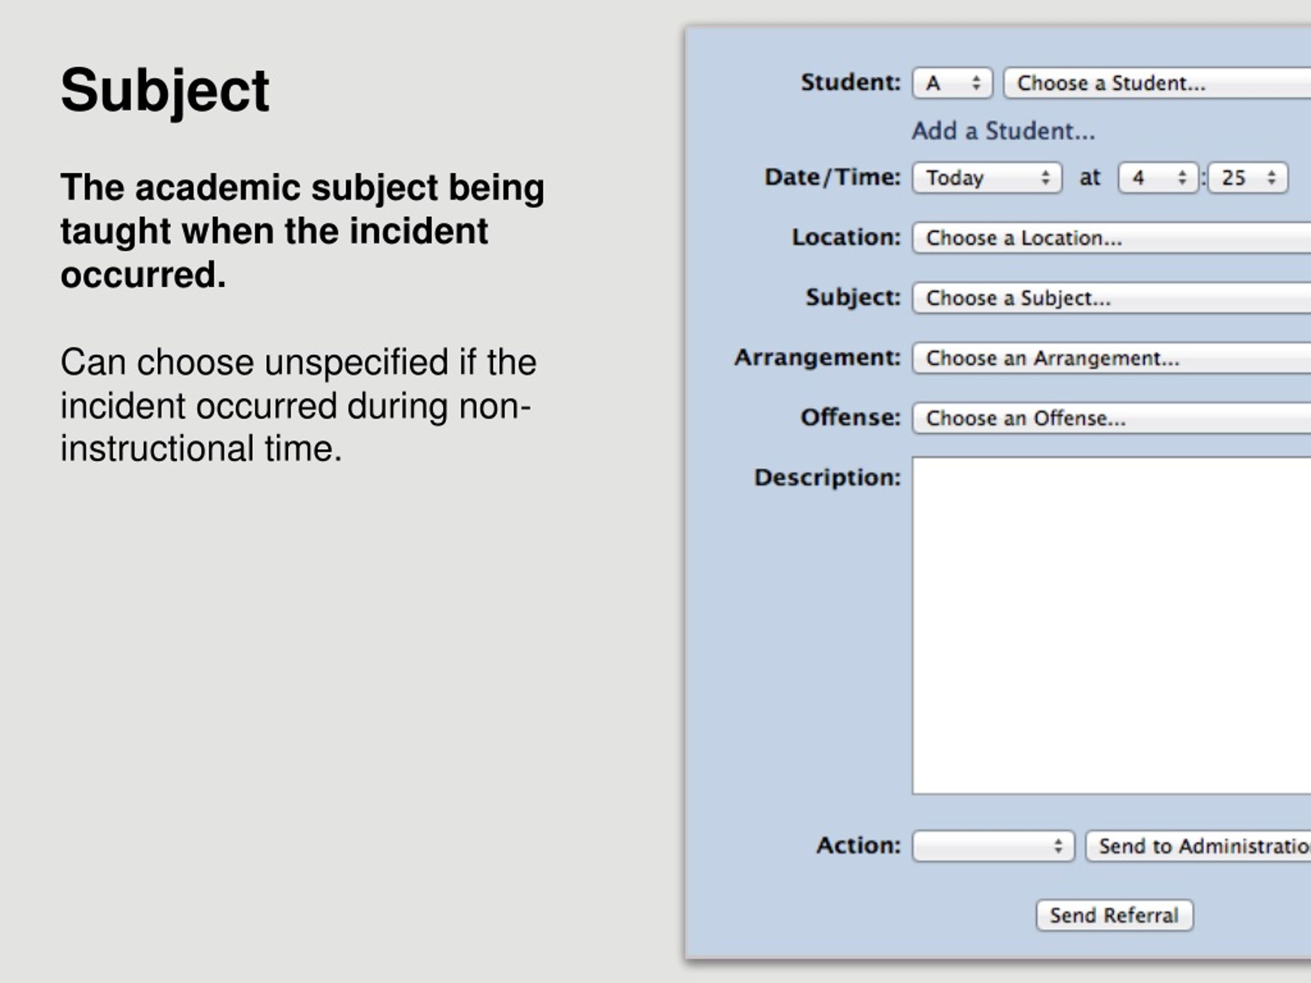Open the Choose a Student dropdown
Viewport: 1311px width, 983px height.
pyautogui.click(x=1157, y=83)
